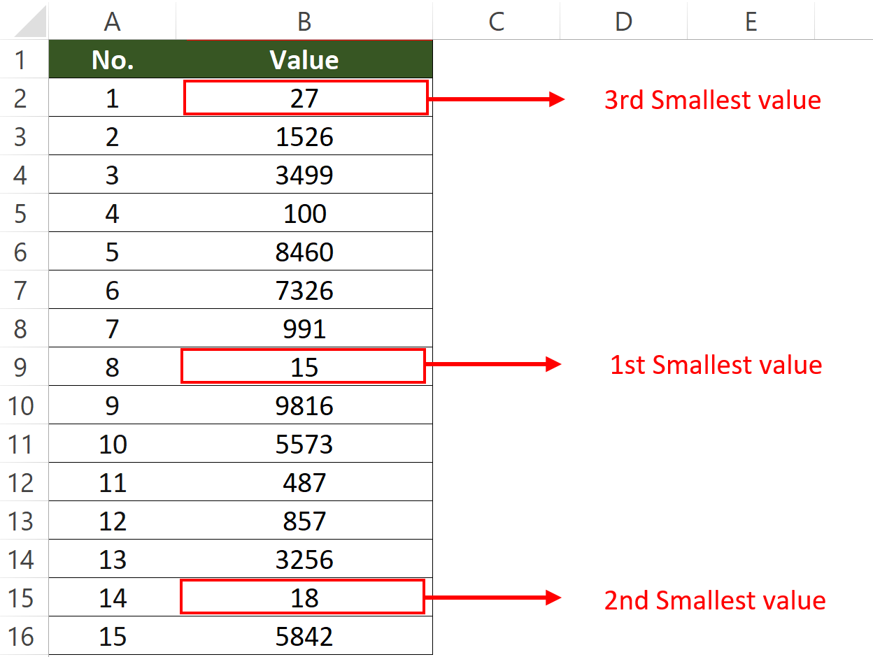This screenshot has height=657, width=873.
Task: Click the Value header cell
Action: click(x=304, y=60)
